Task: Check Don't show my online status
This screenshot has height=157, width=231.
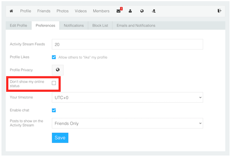Action: [x=54, y=83]
